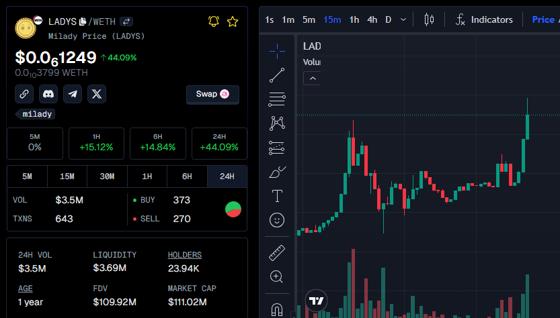Select the zoom in tool
Viewport: 560px width, 318px height.
[277, 276]
